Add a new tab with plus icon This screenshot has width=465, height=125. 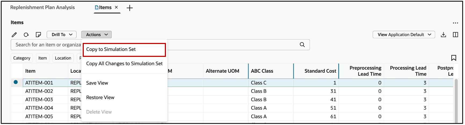(x=130, y=8)
